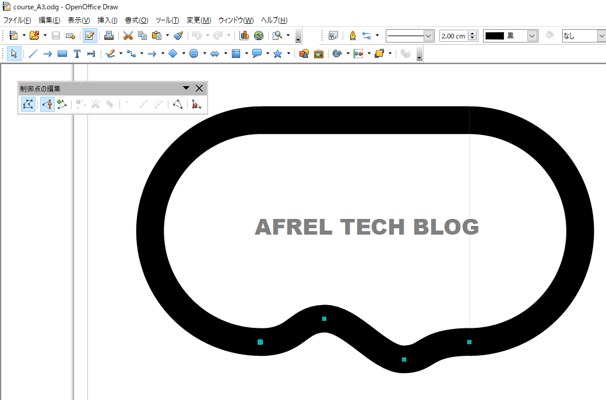Open the From File picture icon
606x400 pixels.
point(319,54)
